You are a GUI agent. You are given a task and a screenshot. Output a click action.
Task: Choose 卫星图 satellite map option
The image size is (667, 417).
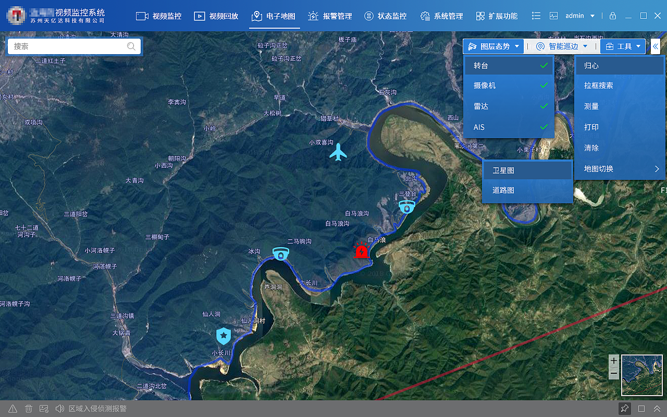click(x=527, y=170)
